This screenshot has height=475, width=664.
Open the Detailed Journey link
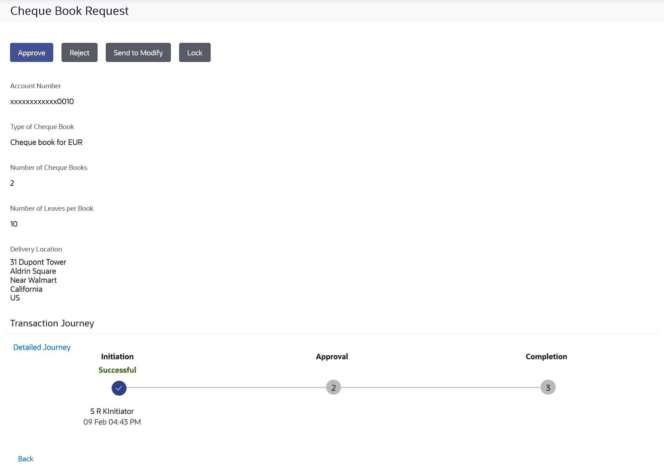[42, 347]
